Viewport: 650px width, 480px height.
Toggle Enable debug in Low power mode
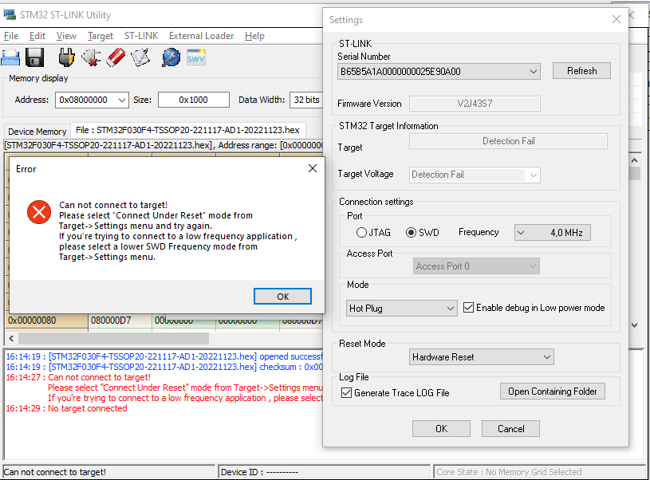[x=468, y=308]
